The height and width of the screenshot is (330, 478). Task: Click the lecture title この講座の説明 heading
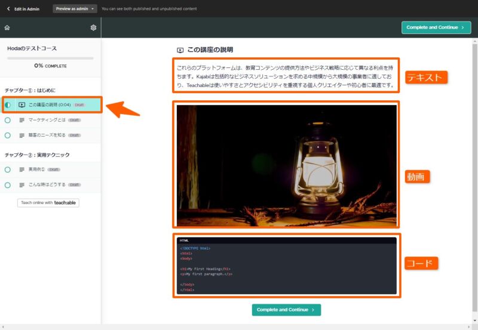tap(210, 50)
